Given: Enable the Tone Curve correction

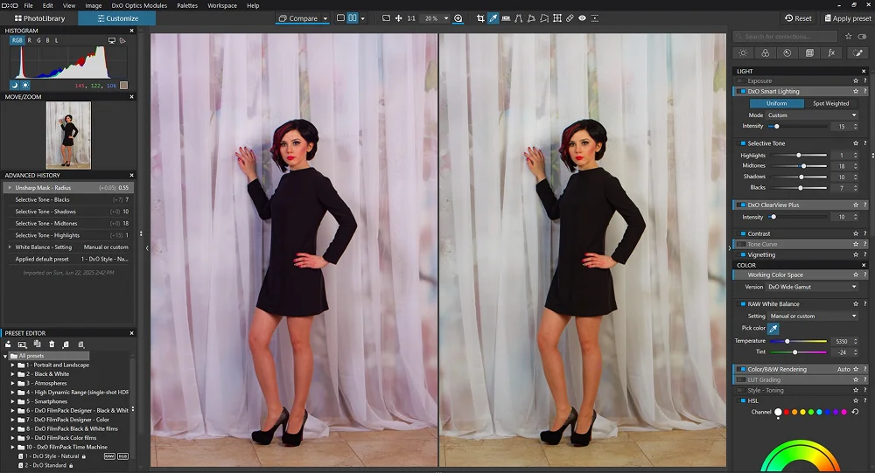Looking at the screenshot, I should pos(741,244).
